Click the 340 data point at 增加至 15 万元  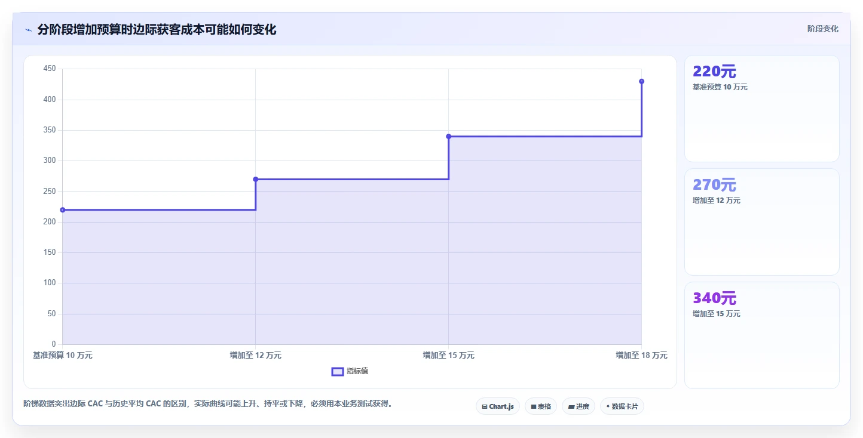click(449, 137)
